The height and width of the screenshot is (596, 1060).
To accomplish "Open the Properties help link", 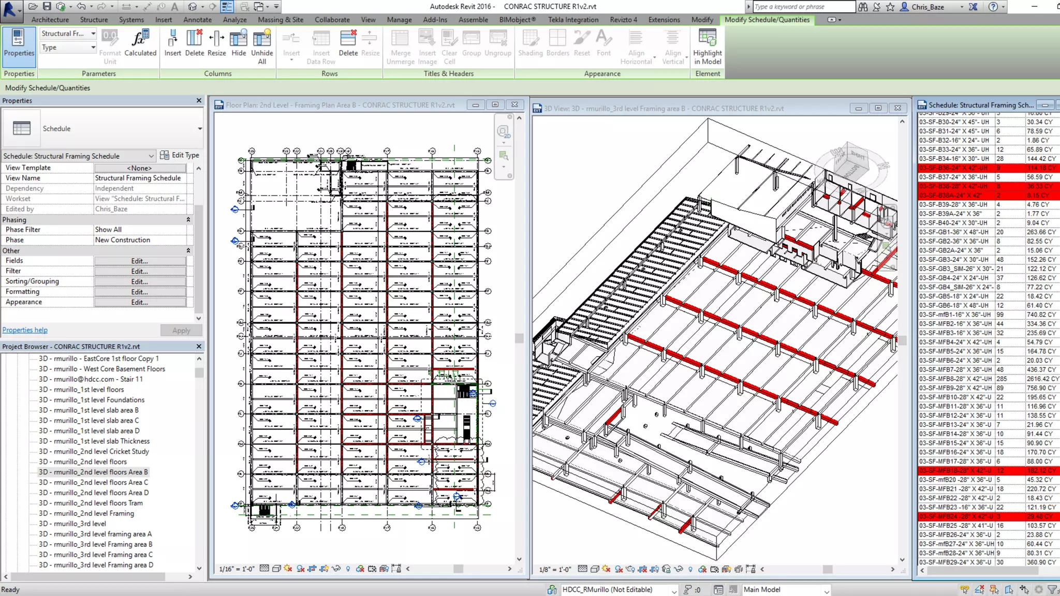I will 25,330.
